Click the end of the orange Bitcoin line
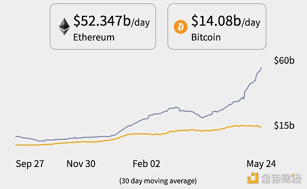This screenshot has width=307, height=189. coord(261,127)
